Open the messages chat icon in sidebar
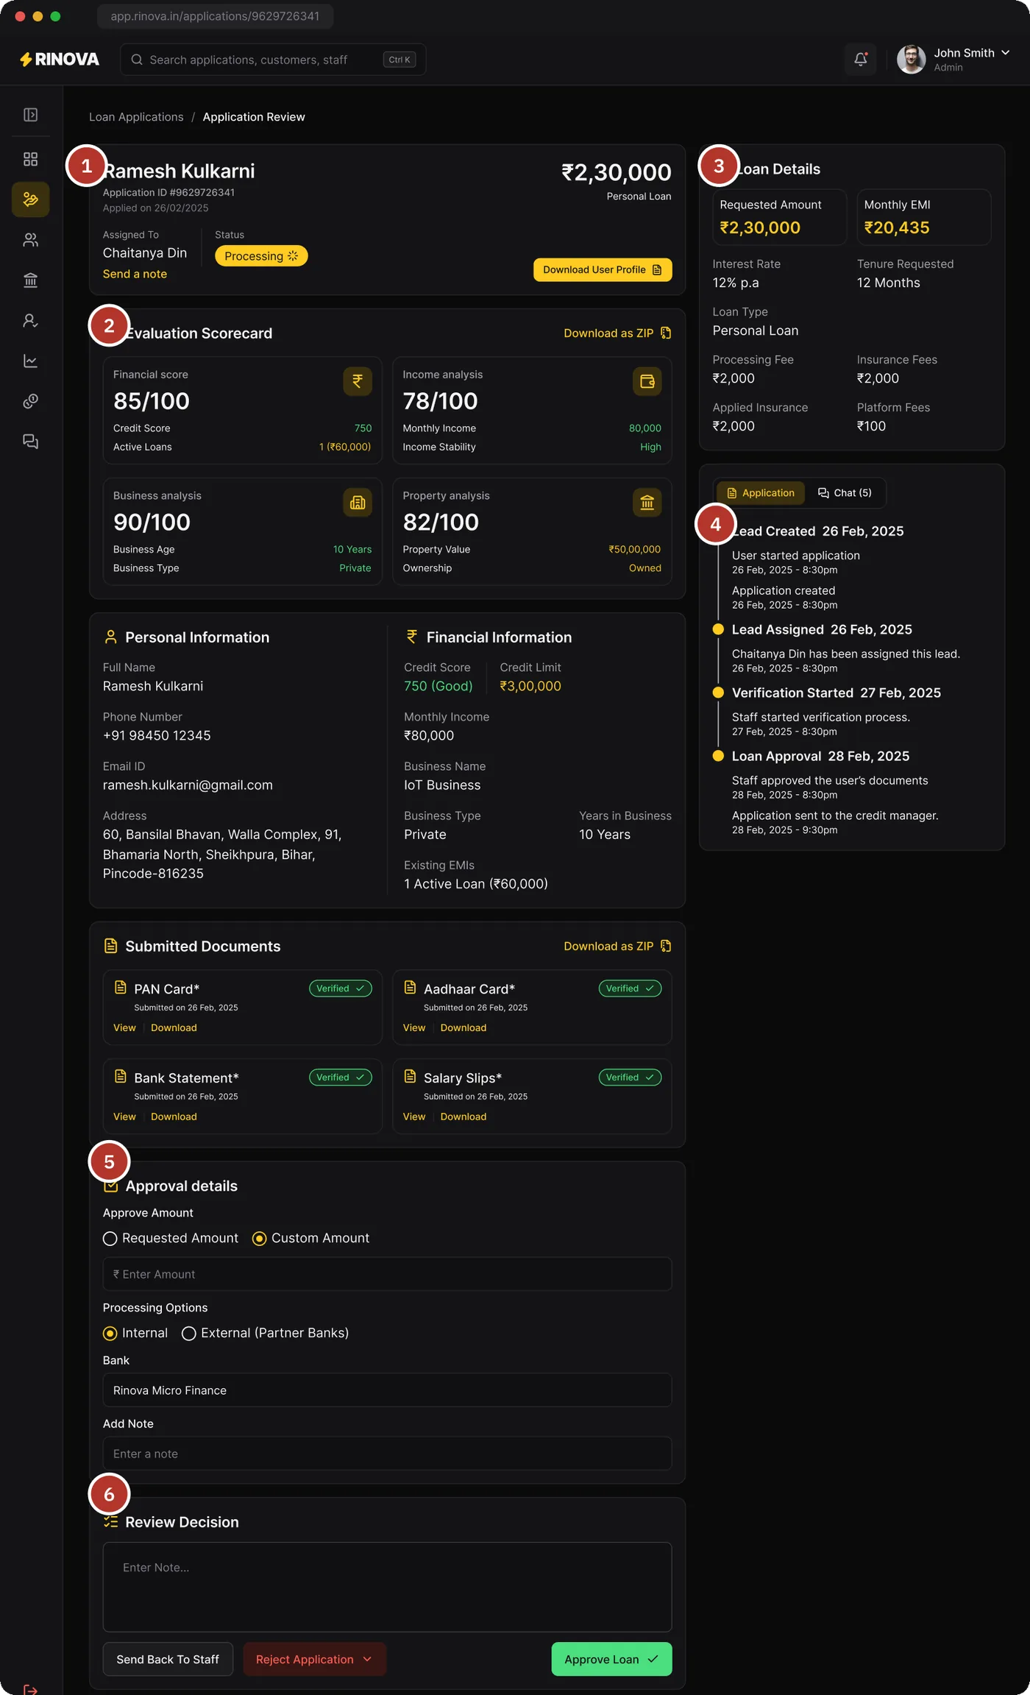1030x1695 pixels. (30, 442)
